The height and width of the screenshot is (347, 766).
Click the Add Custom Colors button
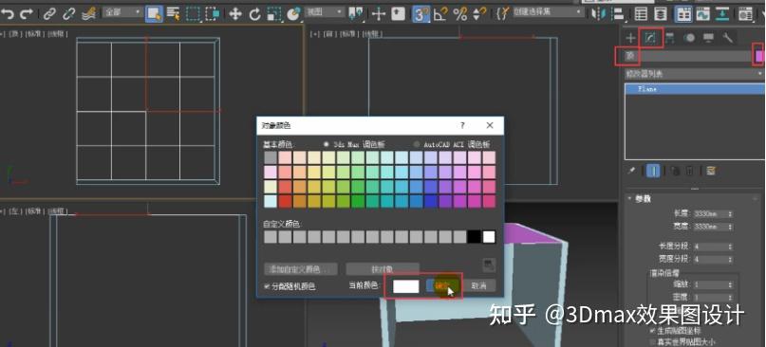click(x=301, y=269)
